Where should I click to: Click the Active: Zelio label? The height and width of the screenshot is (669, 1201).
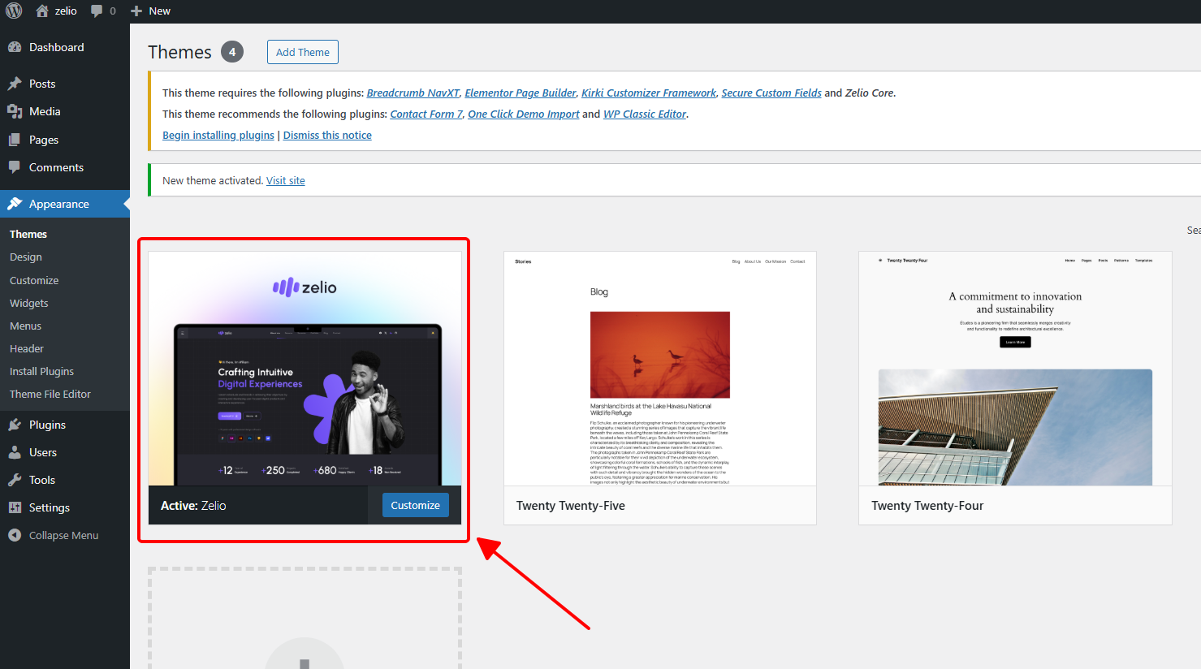pos(193,505)
